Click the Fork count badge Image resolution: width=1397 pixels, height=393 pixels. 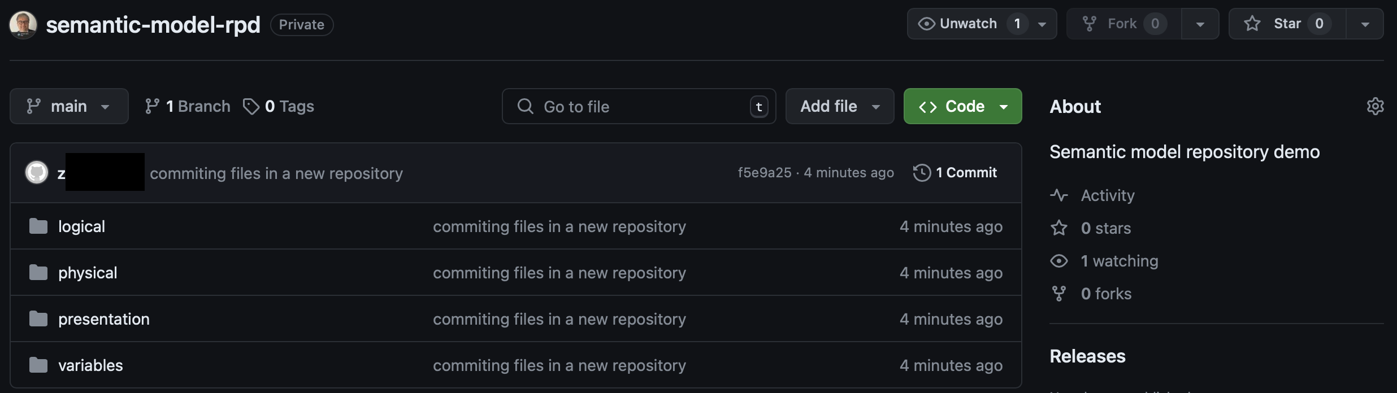(x=1155, y=24)
